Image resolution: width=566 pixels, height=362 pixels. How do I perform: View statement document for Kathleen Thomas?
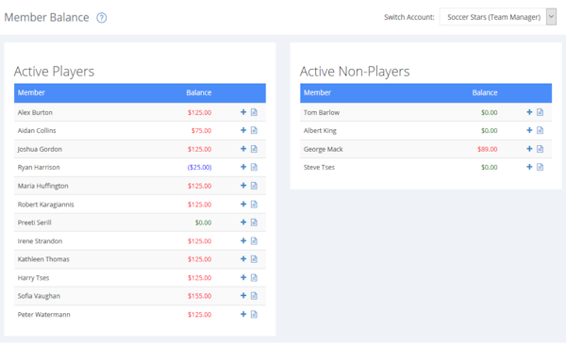click(254, 259)
